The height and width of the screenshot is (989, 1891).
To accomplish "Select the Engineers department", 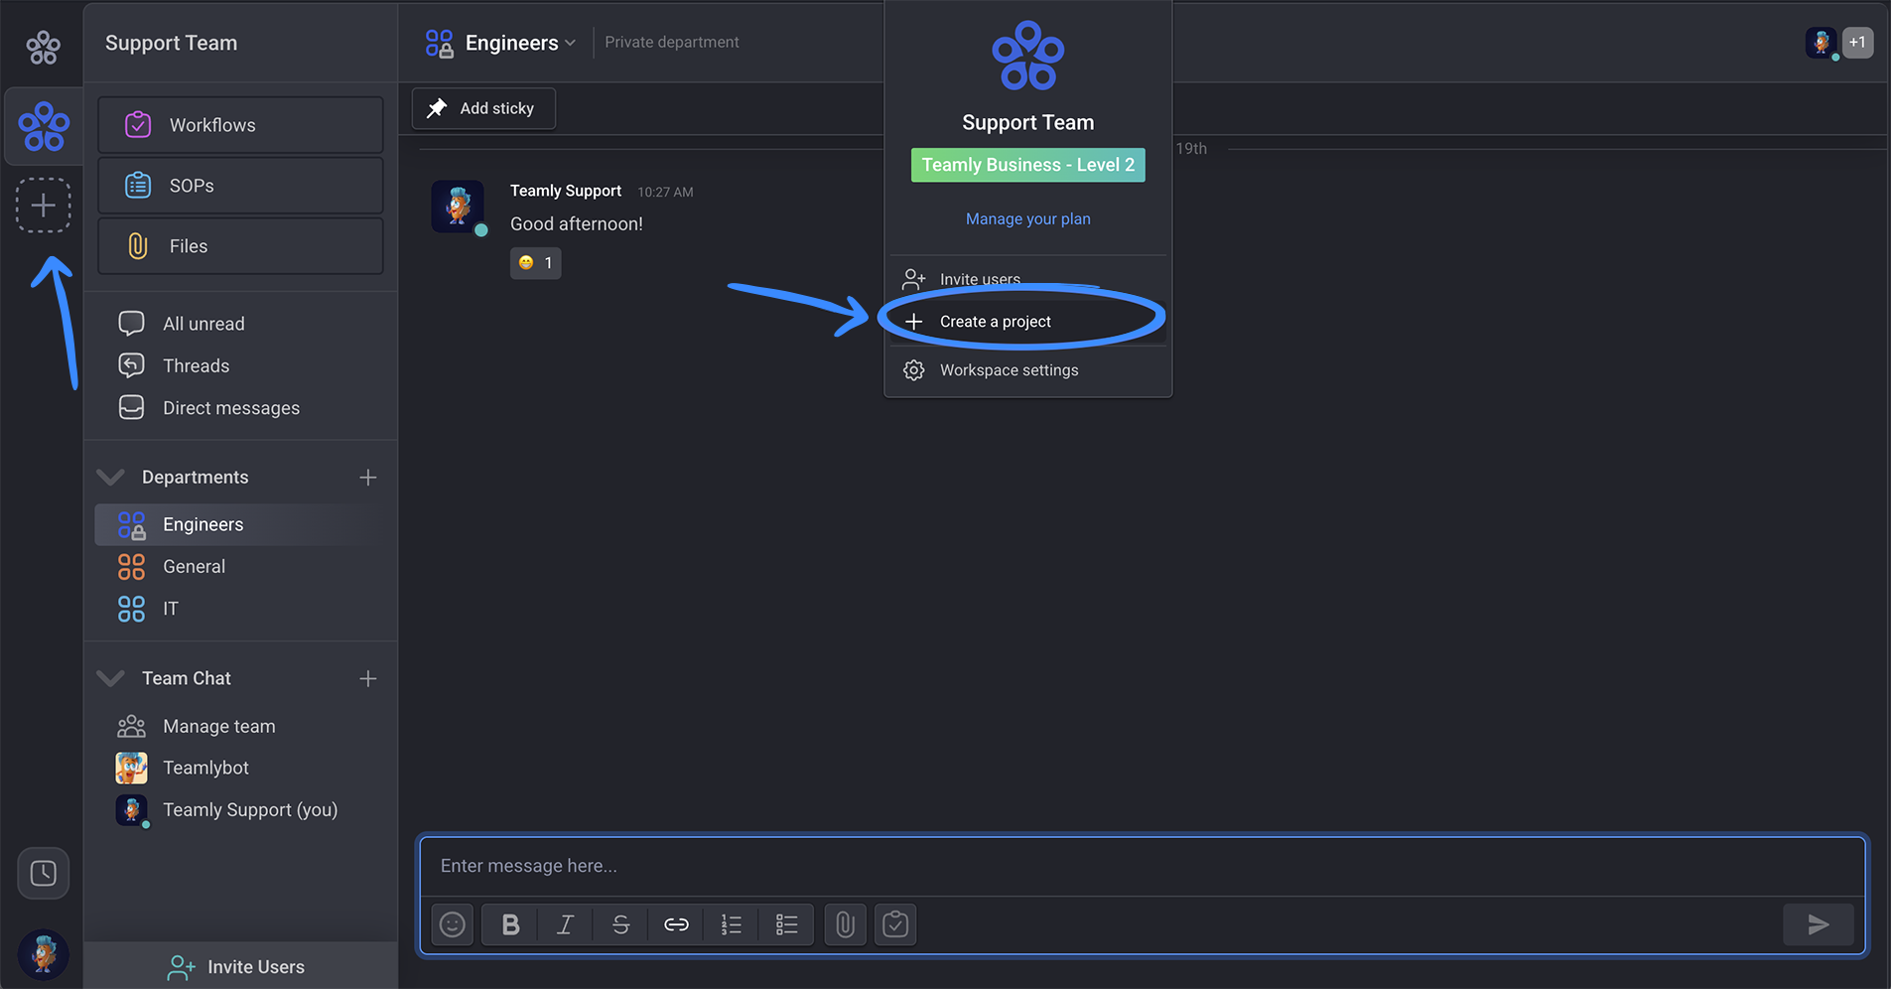I will (240, 524).
